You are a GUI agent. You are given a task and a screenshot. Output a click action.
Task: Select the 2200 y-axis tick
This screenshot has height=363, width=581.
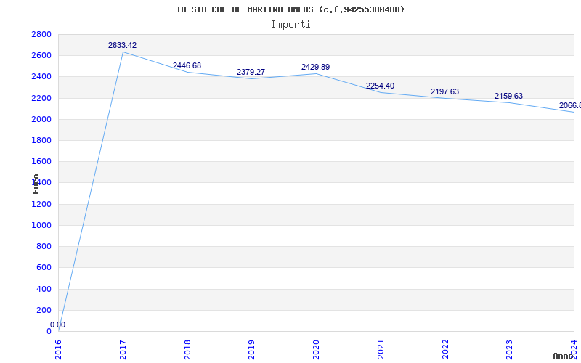pyautogui.click(x=41, y=98)
